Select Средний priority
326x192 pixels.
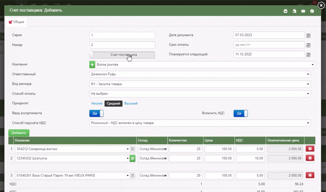(x=113, y=103)
